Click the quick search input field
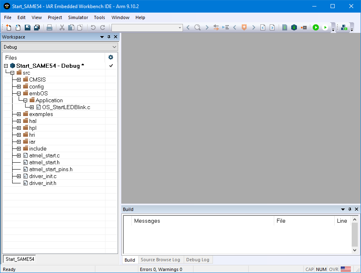The height and width of the screenshot is (273, 361). 144,28
